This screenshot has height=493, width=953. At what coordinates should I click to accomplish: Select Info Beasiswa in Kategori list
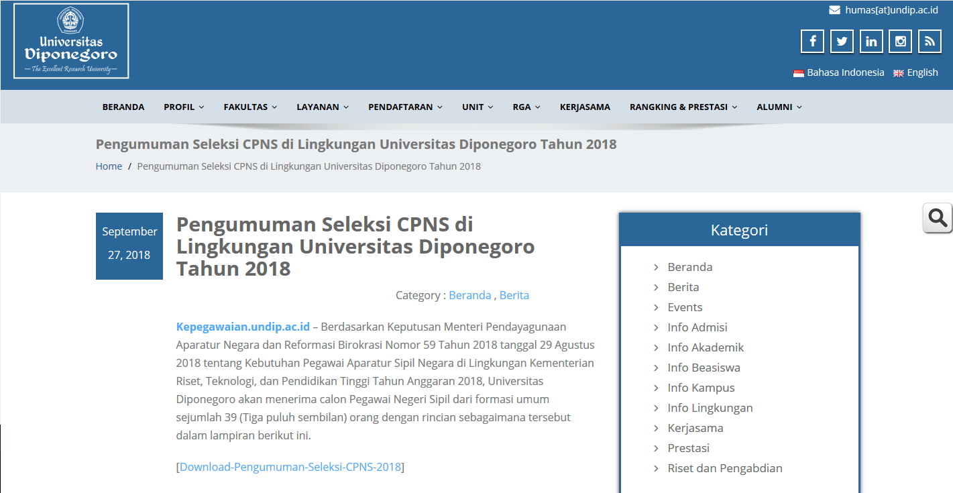704,368
